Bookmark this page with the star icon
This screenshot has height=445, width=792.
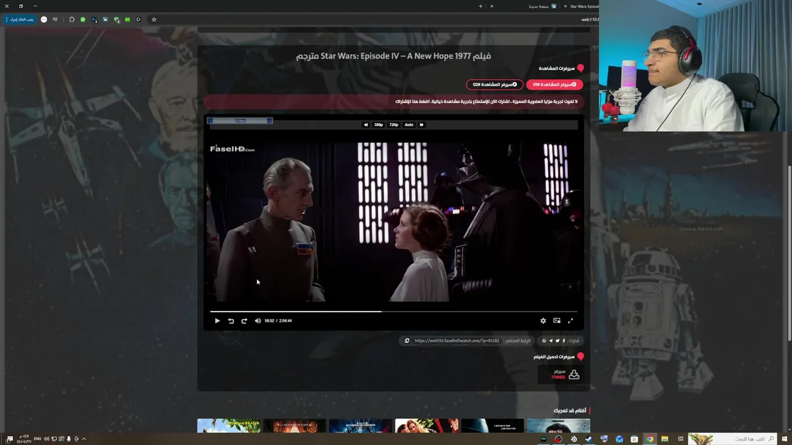tap(154, 19)
